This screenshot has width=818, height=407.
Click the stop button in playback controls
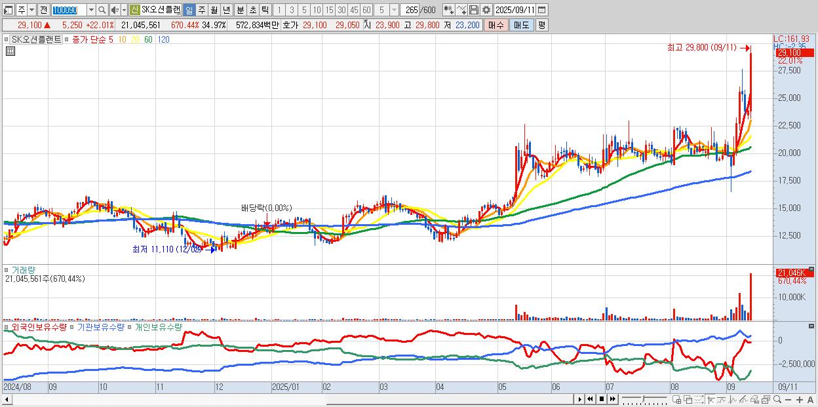point(602,399)
